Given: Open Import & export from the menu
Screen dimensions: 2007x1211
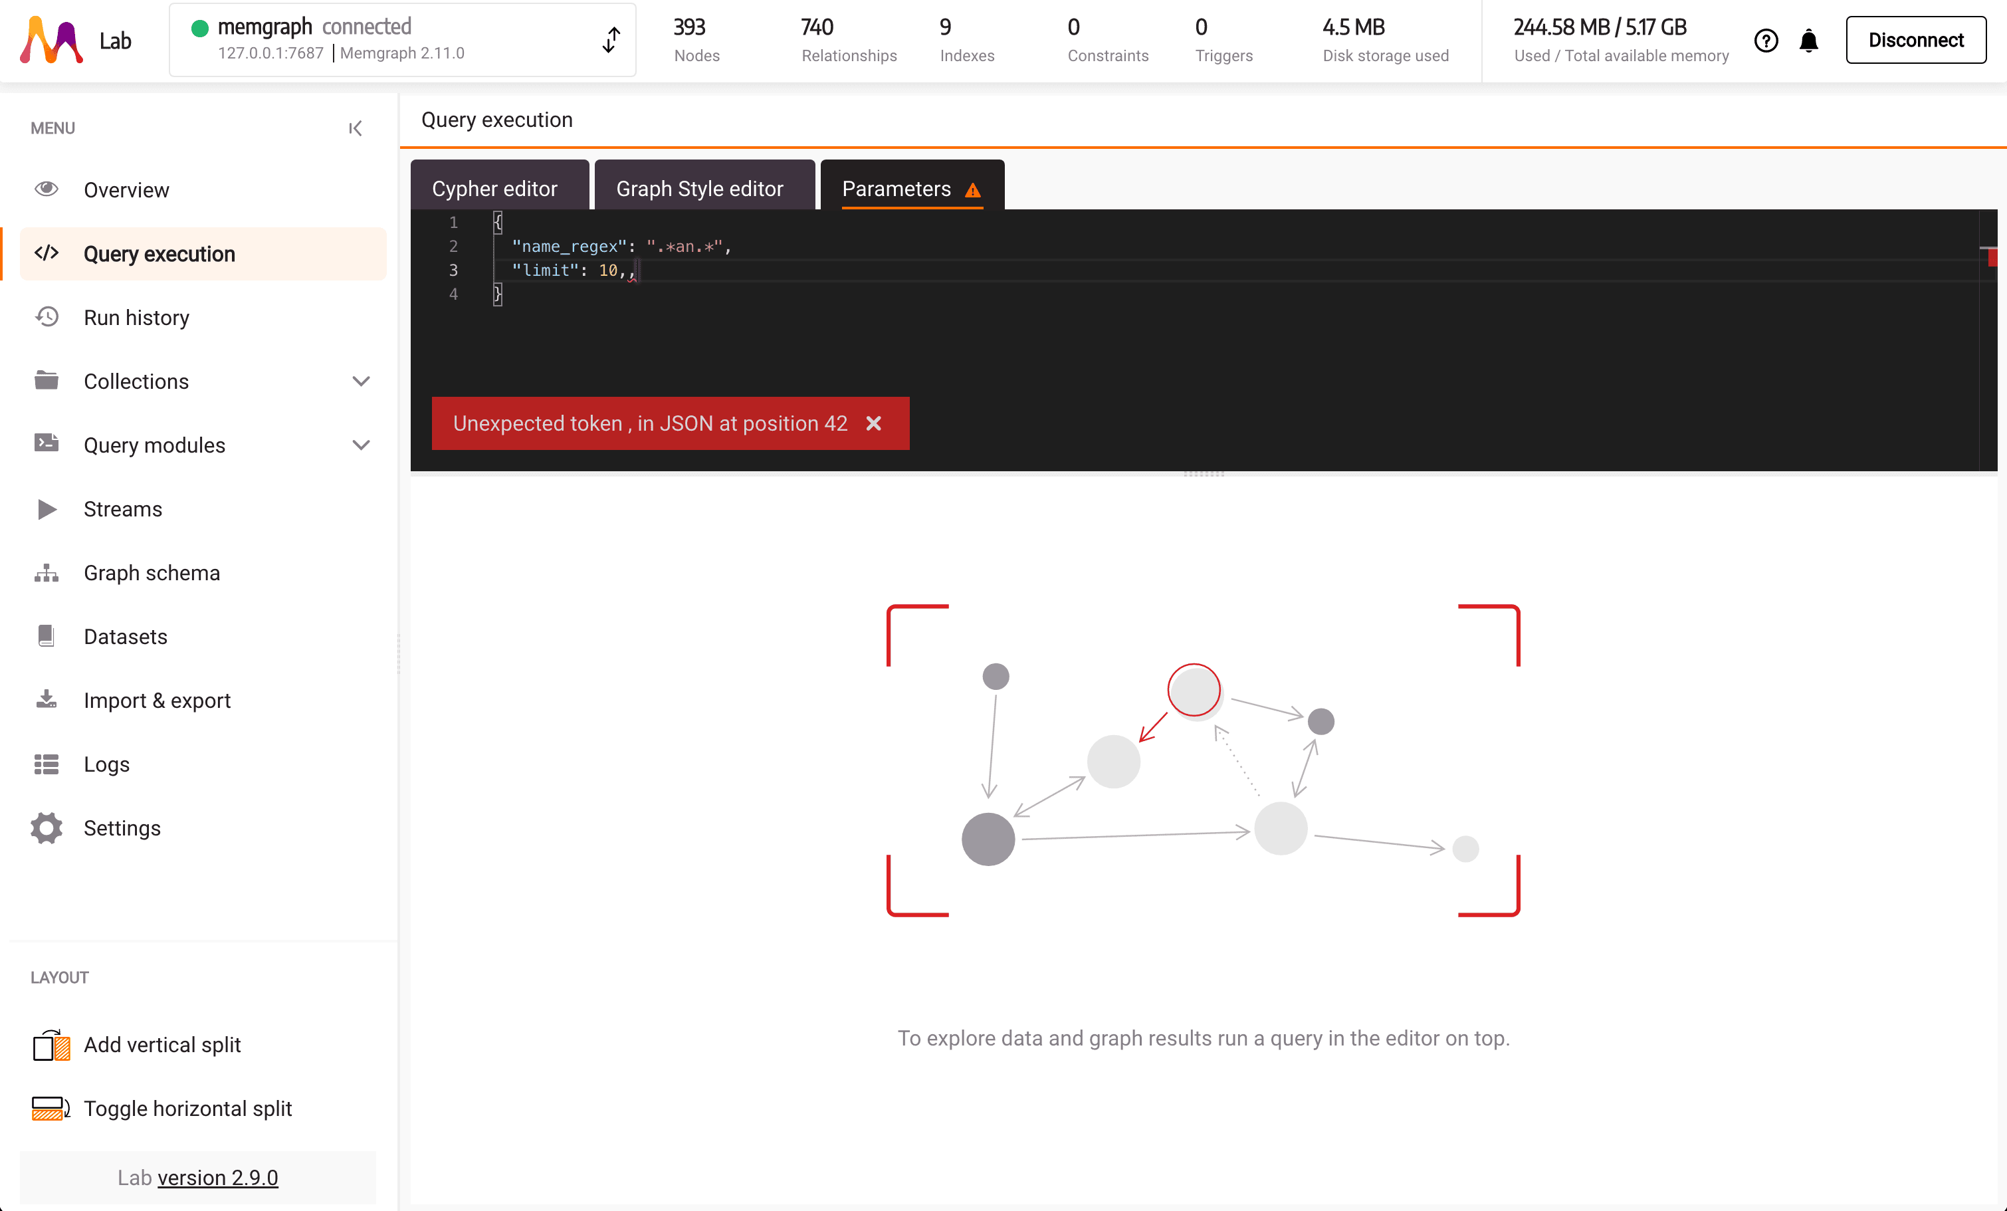Looking at the screenshot, I should 203,701.
